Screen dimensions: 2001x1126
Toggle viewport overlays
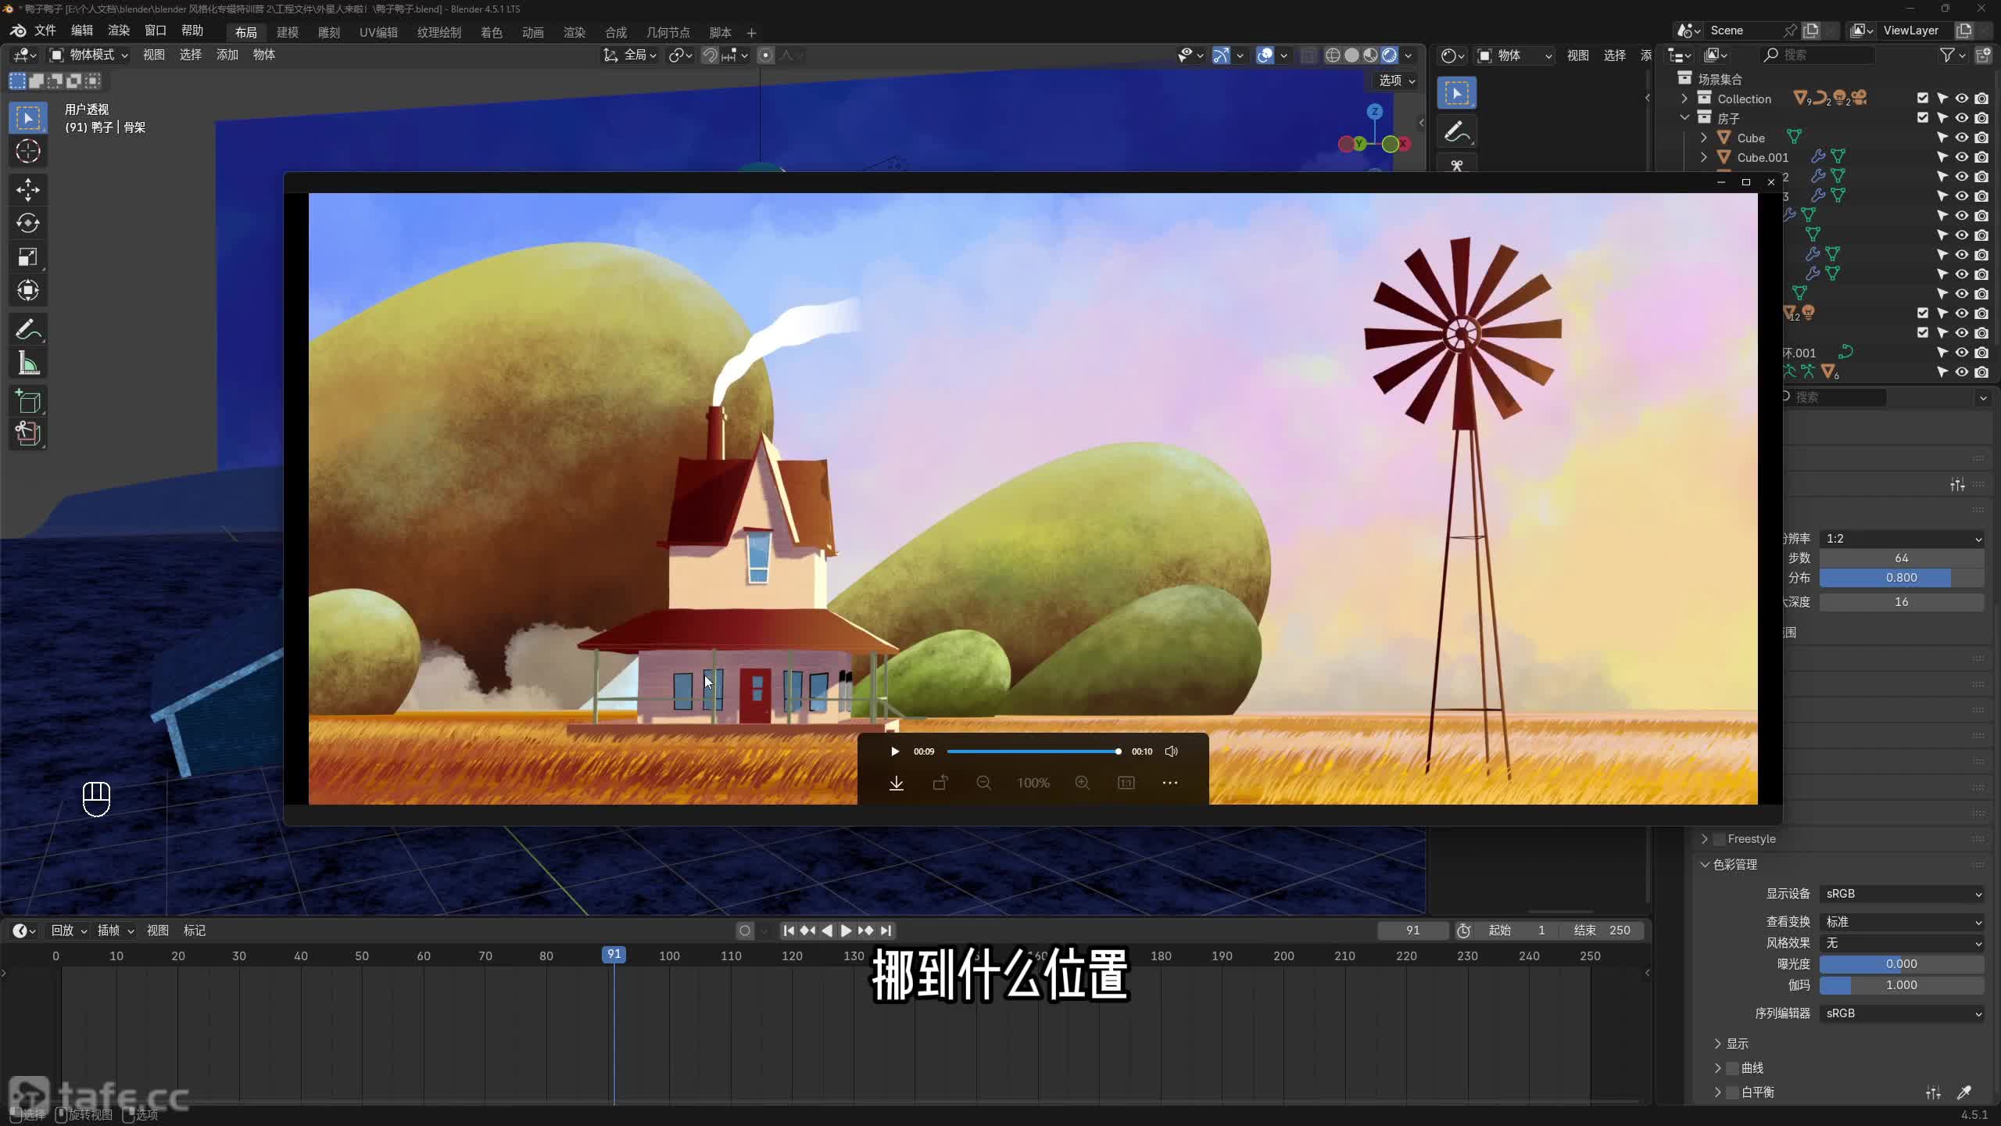pyautogui.click(x=1265, y=55)
